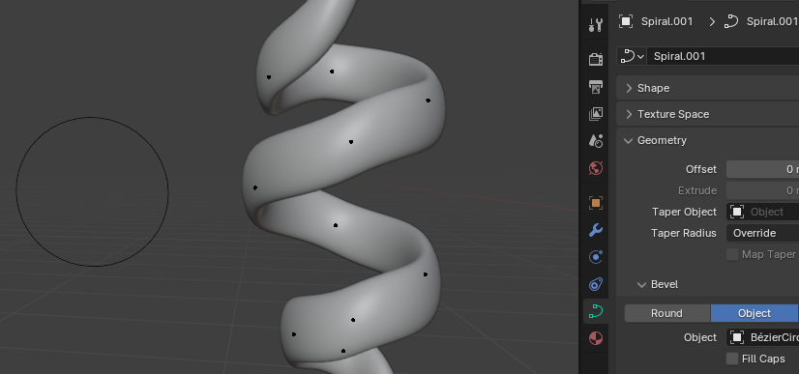799x374 pixels.
Task: Open the Modifiers properties tab
Action: click(595, 230)
